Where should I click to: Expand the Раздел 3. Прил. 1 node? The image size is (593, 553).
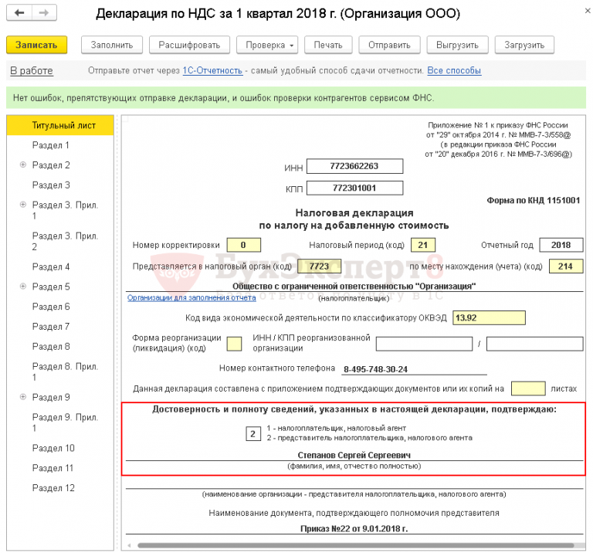click(x=23, y=205)
